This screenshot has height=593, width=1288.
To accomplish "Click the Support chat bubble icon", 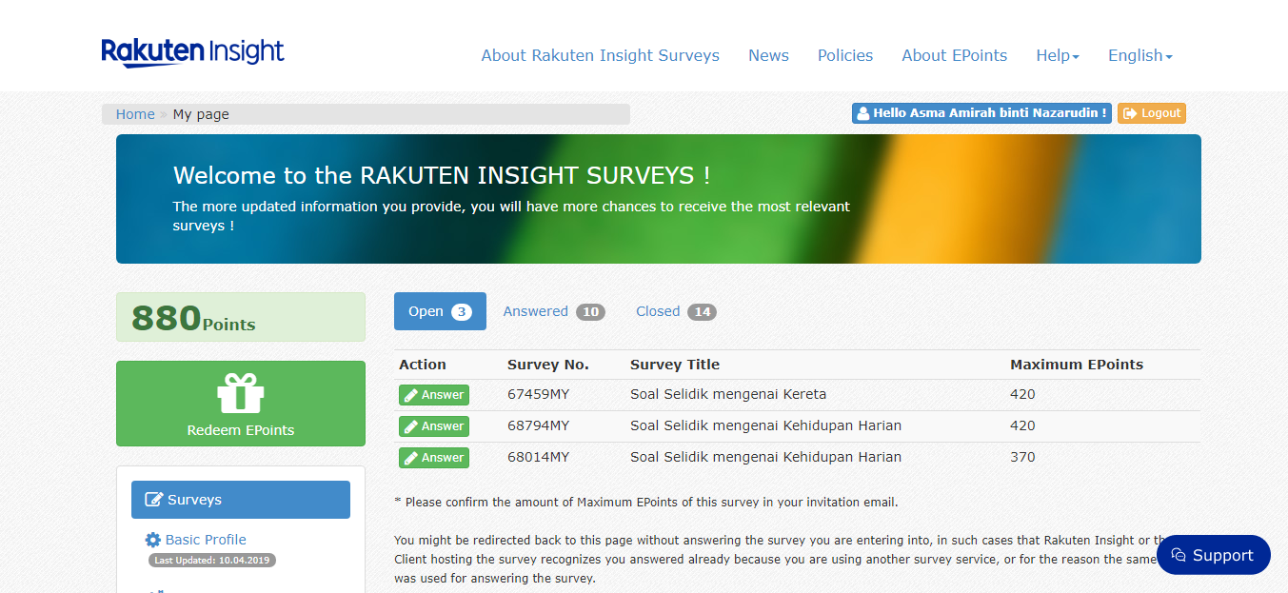I will [x=1179, y=555].
